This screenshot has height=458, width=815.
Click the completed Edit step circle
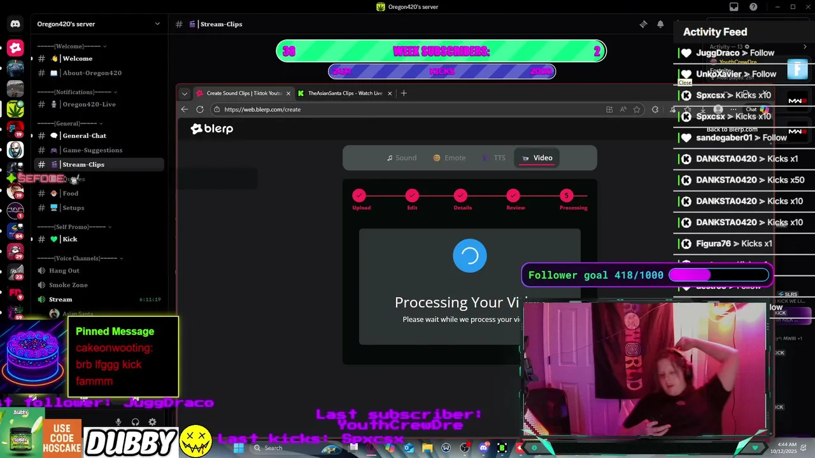(x=412, y=195)
